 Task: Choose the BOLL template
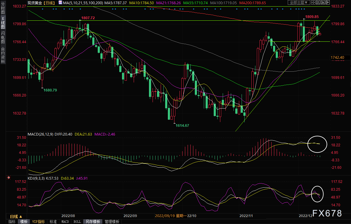click(77, 222)
